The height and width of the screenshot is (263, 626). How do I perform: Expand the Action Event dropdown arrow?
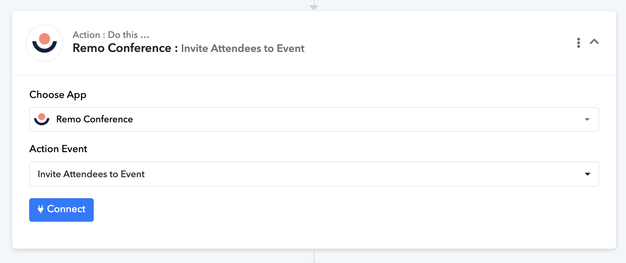click(587, 174)
